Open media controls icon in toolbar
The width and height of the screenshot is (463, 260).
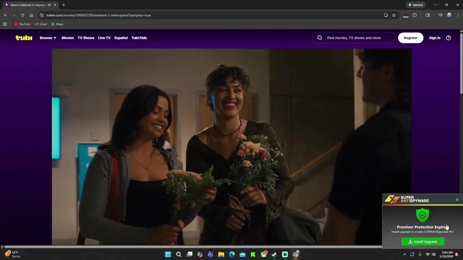[441, 15]
